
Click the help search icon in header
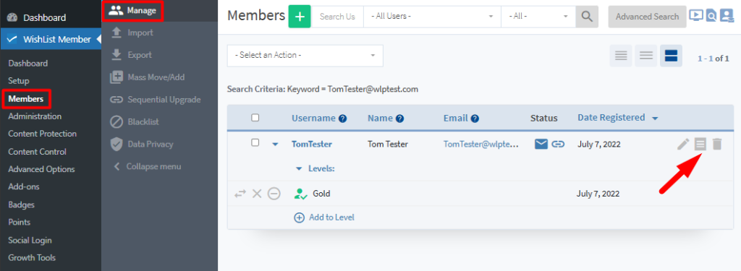[711, 16]
